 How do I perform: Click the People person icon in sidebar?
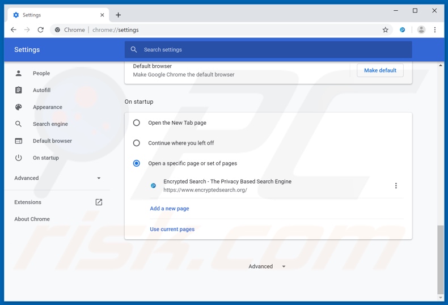19,73
